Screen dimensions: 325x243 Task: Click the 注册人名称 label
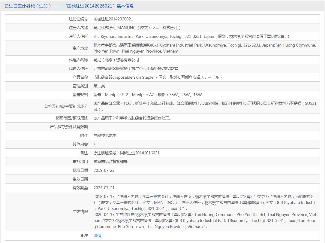coord(78,28)
